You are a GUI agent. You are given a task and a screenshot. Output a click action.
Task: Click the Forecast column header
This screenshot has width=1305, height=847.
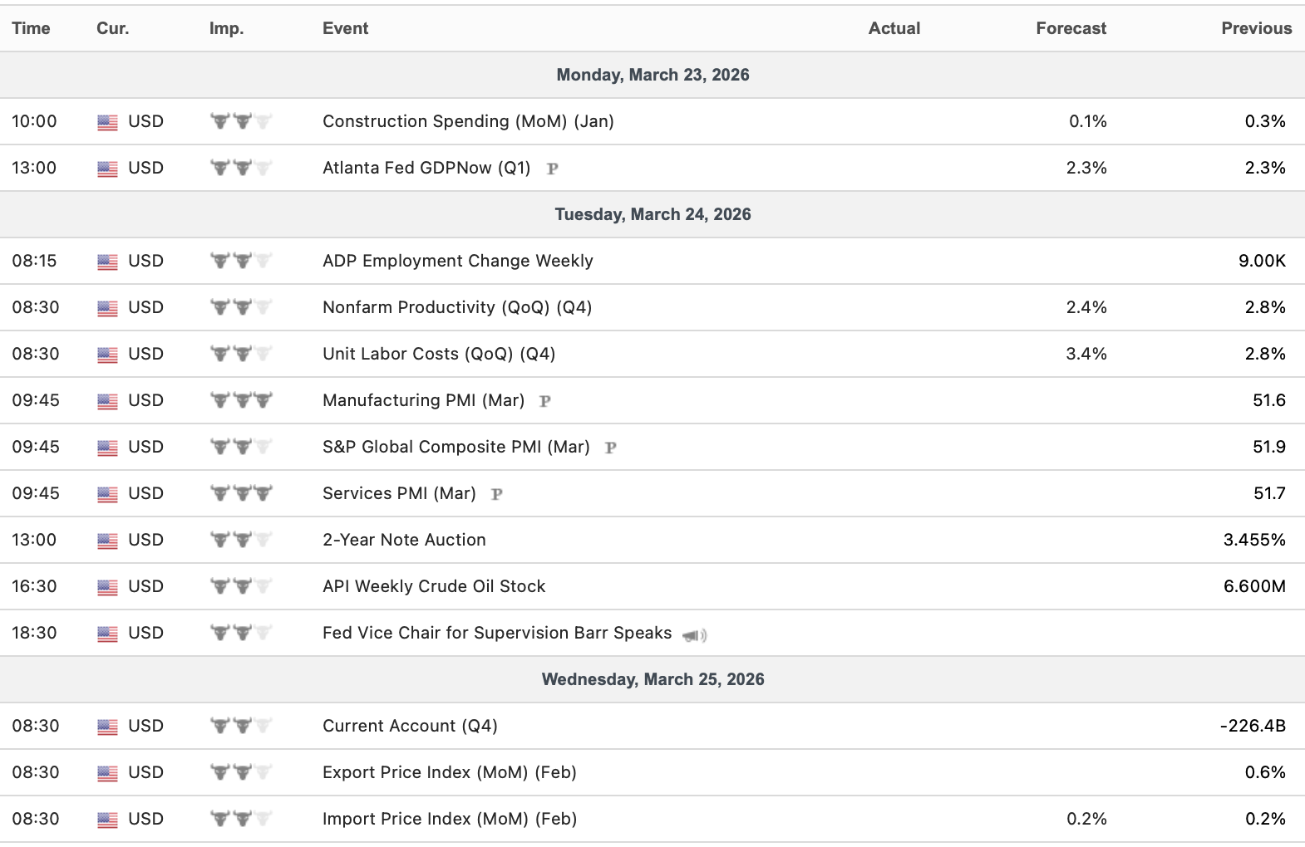point(1071,28)
